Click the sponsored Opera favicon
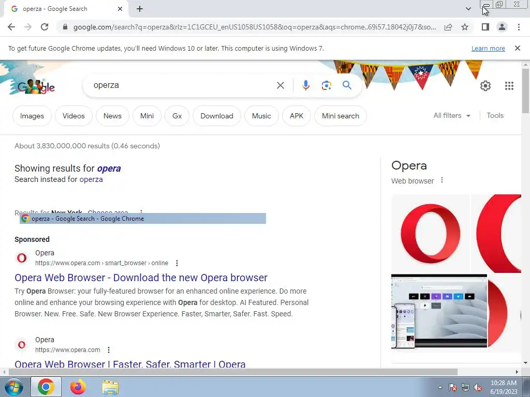This screenshot has height=397, width=530. 22,258
